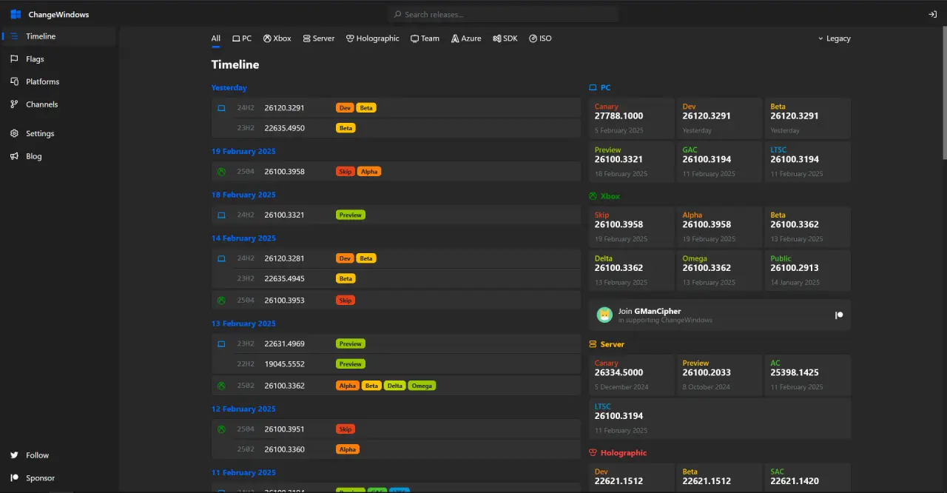Click the GManCipher avatar

click(x=604, y=315)
